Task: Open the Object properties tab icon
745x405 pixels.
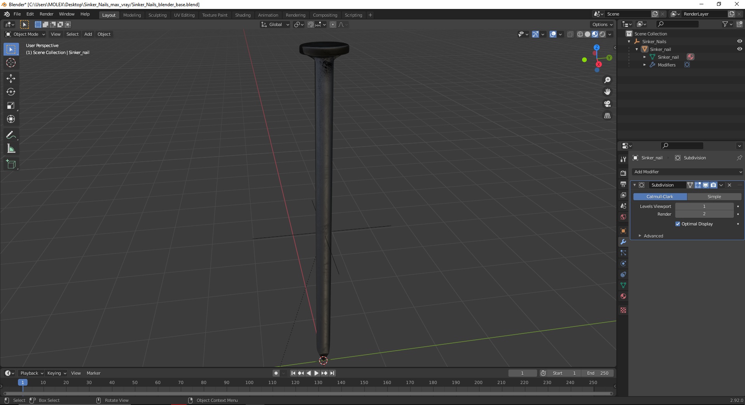Action: coord(623,231)
